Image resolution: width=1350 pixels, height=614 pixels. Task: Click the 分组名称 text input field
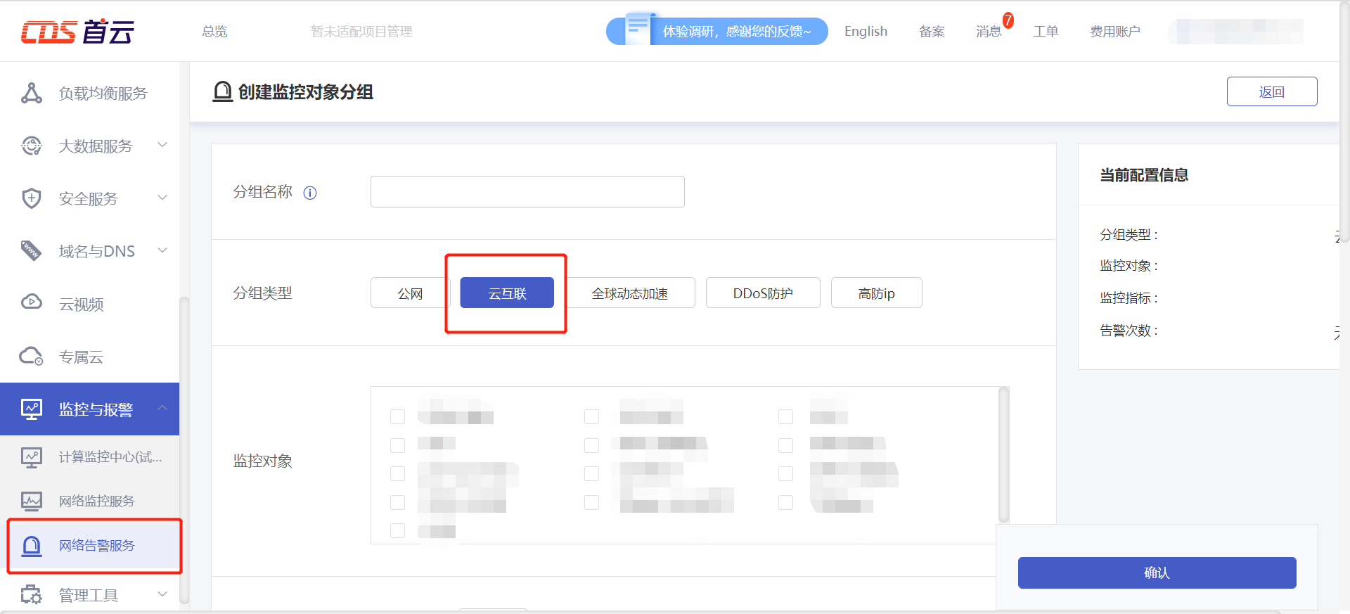click(527, 192)
